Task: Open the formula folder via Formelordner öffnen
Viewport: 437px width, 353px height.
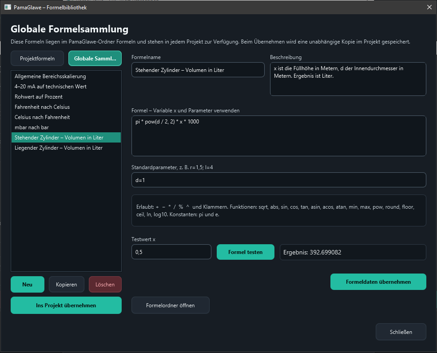Action: [x=170, y=305]
